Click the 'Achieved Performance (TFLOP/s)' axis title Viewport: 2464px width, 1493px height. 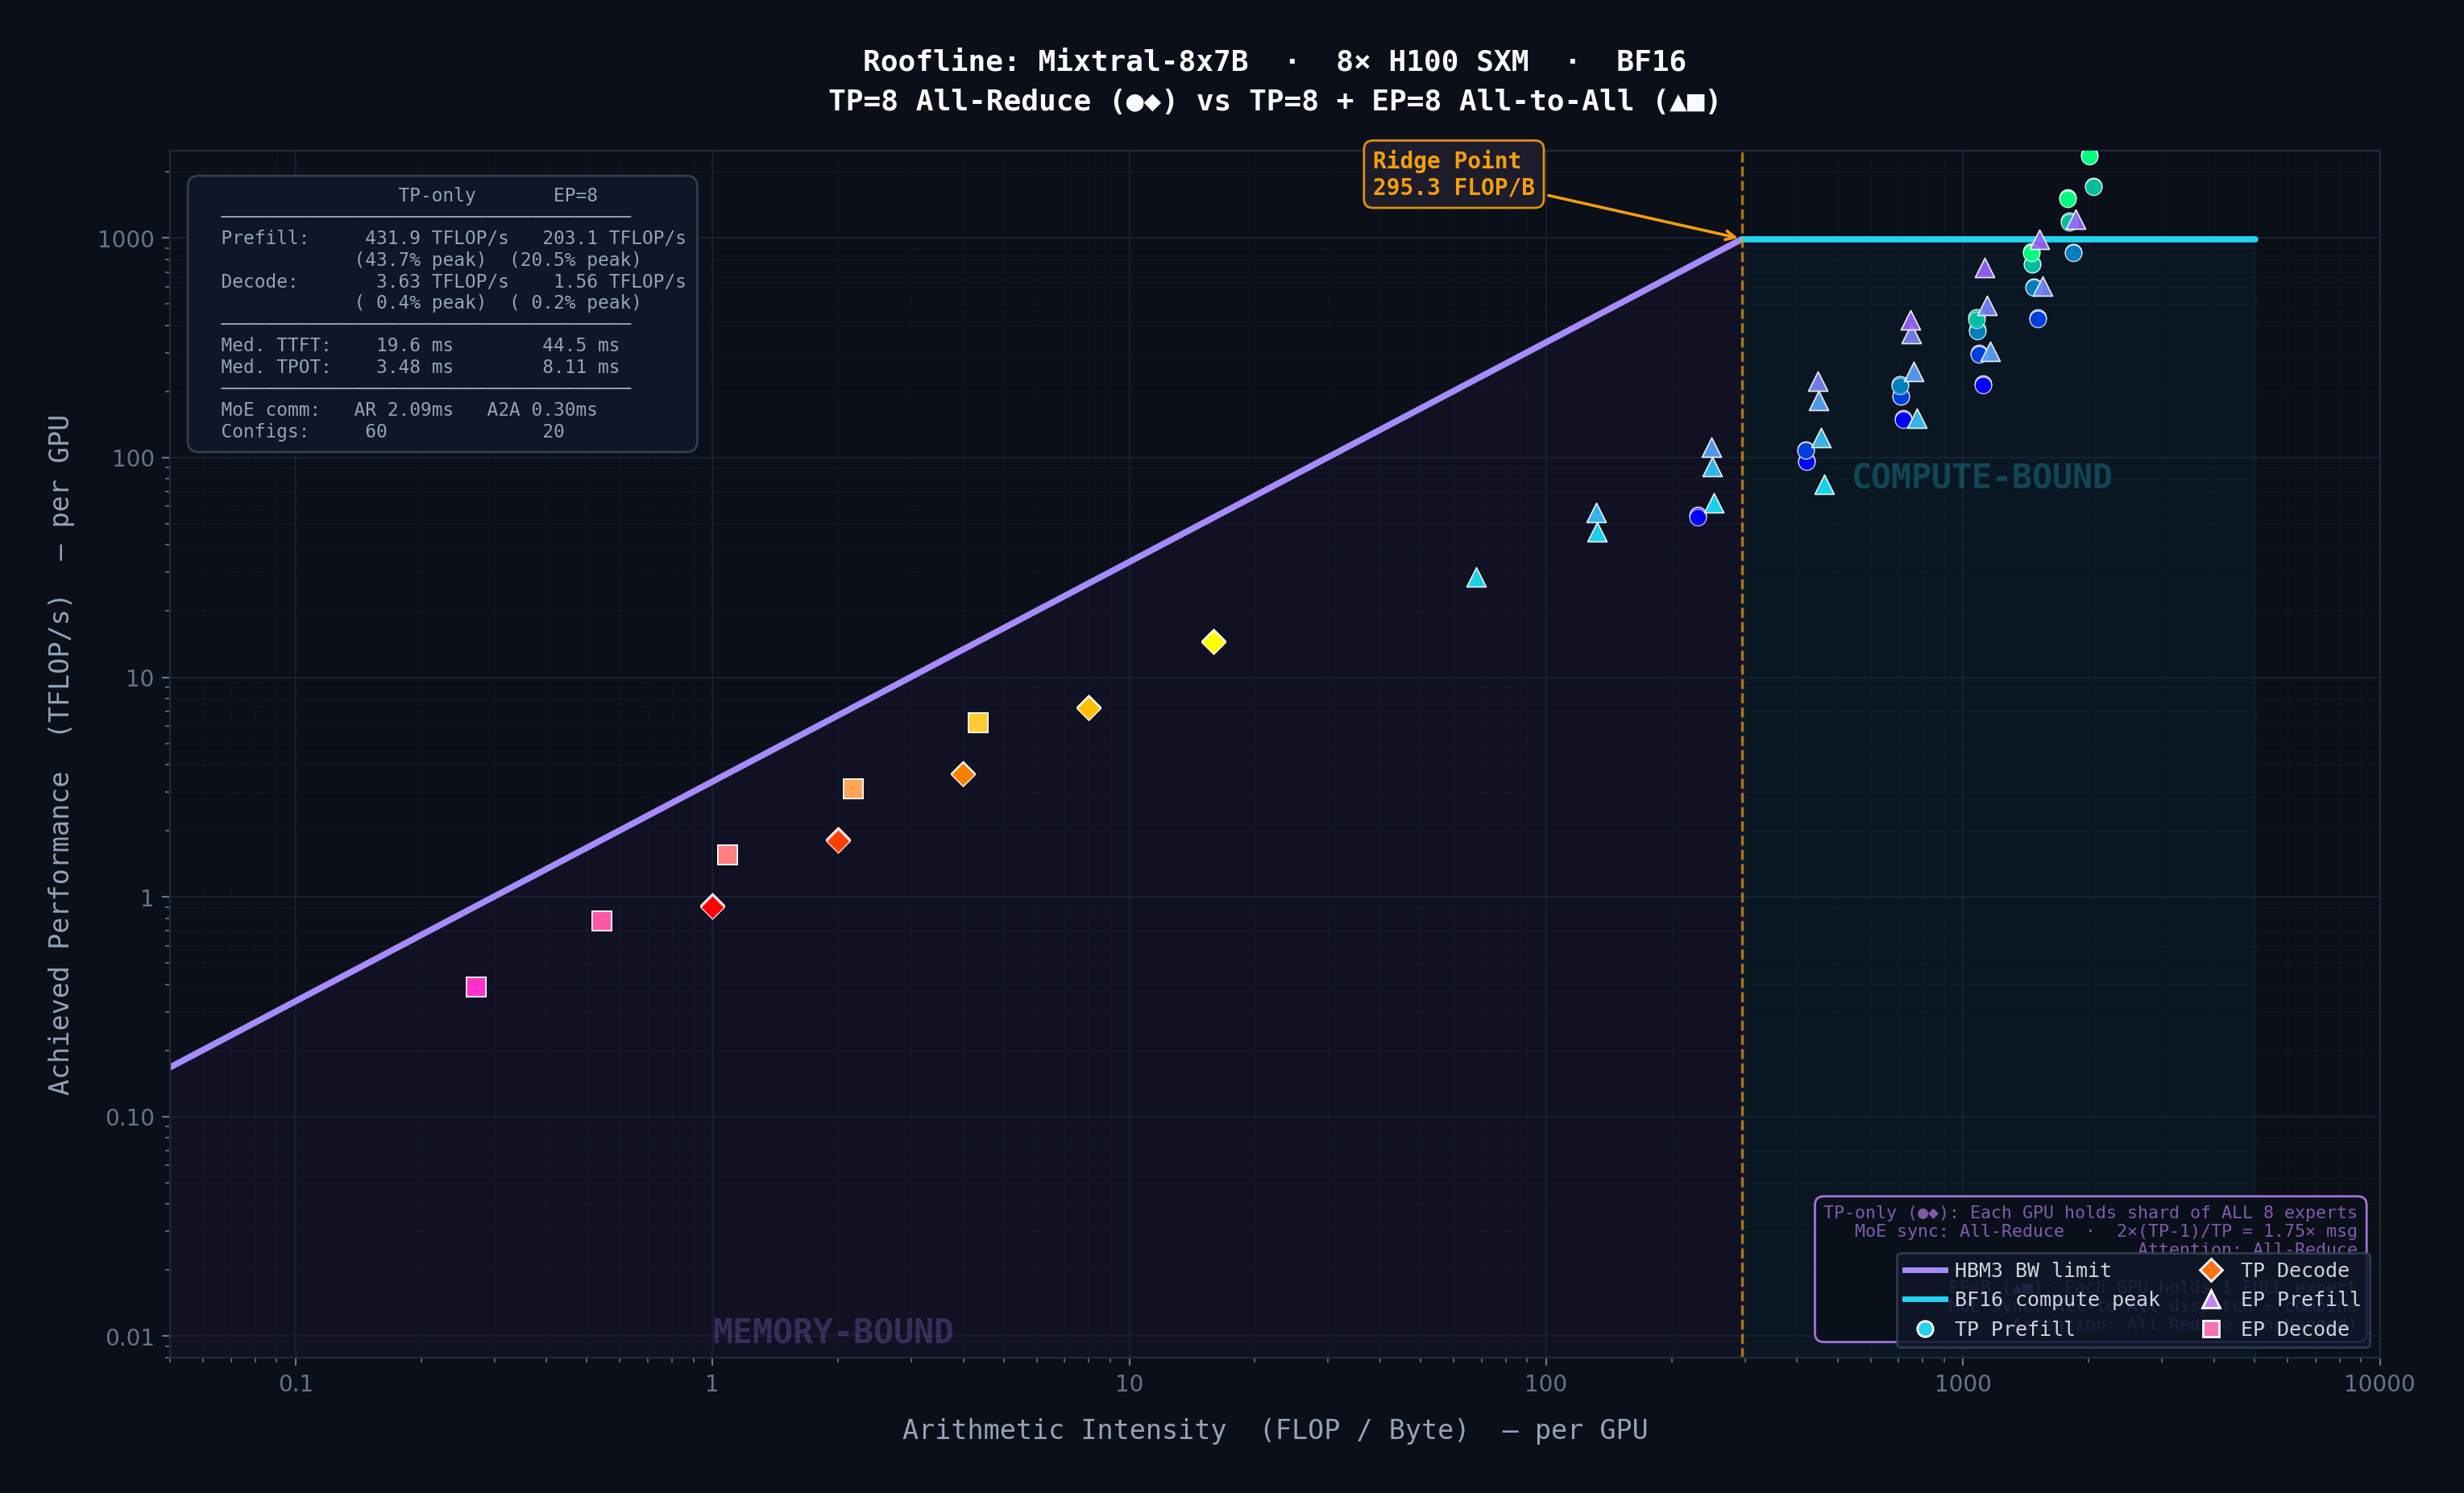coord(59,755)
